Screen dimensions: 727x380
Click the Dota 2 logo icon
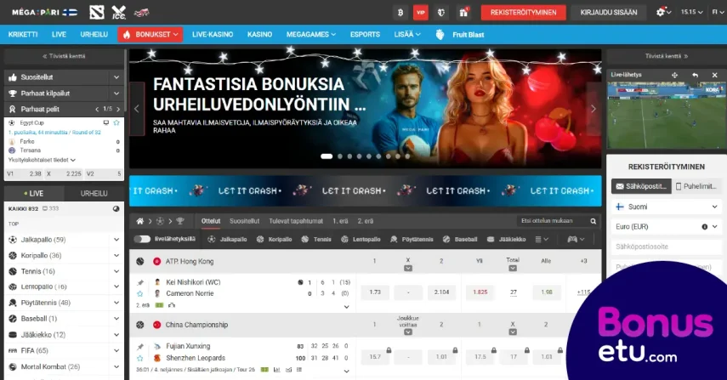point(97,12)
